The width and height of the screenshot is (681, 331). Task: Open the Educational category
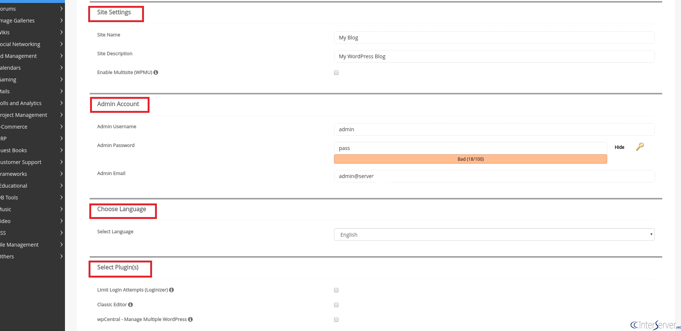(32, 186)
